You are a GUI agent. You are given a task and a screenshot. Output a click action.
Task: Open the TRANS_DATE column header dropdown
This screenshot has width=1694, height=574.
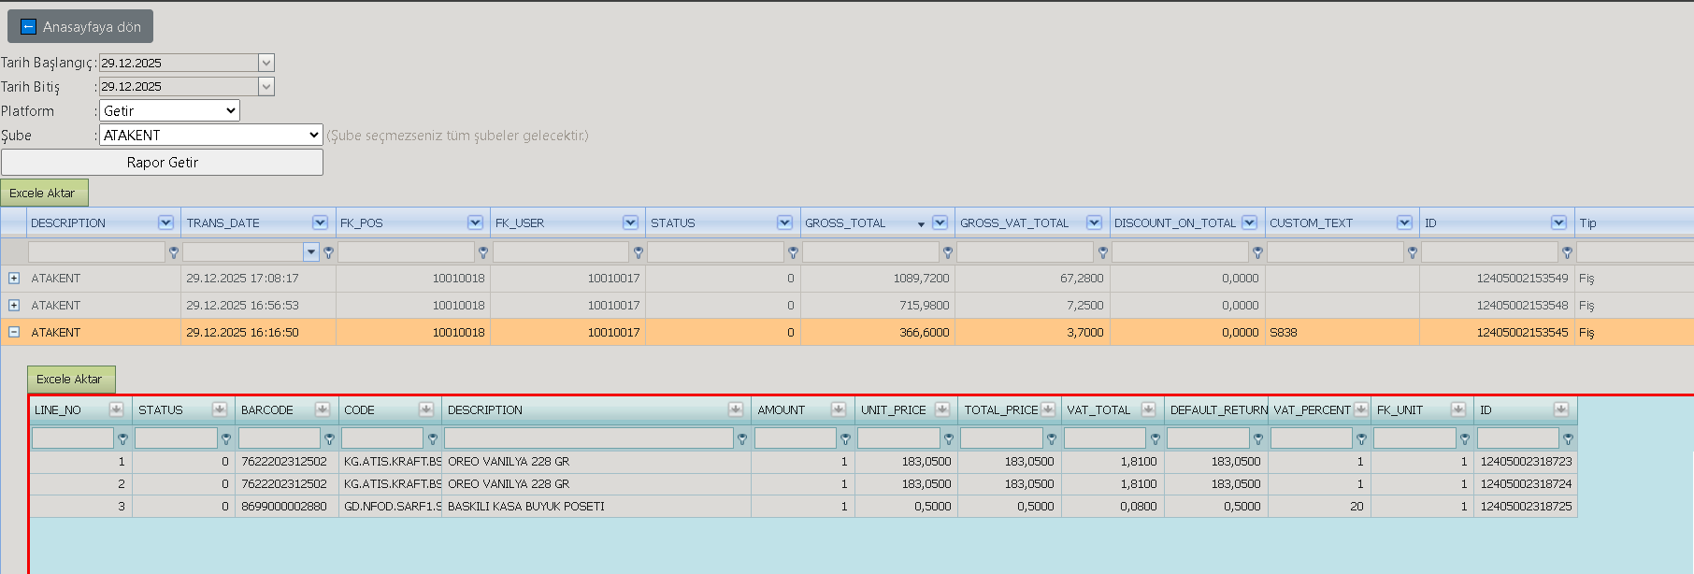click(x=320, y=222)
